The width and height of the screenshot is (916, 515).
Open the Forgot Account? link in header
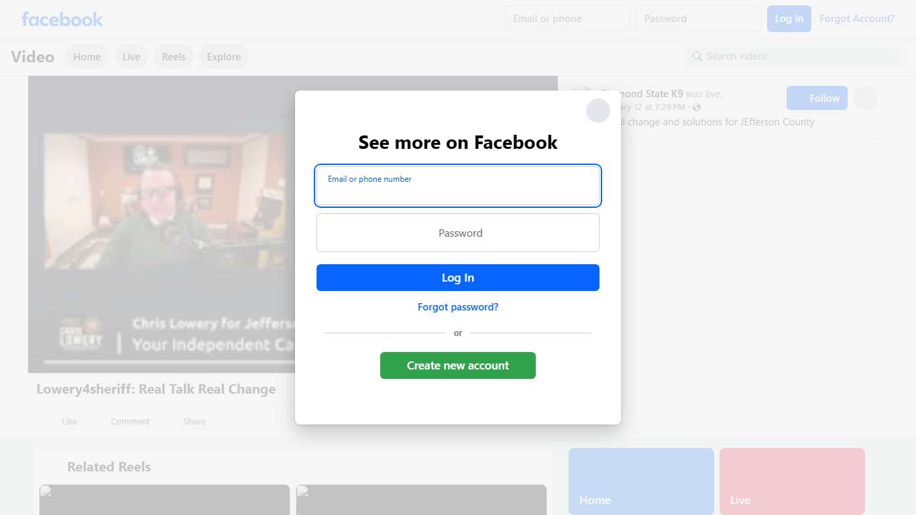[x=857, y=19]
